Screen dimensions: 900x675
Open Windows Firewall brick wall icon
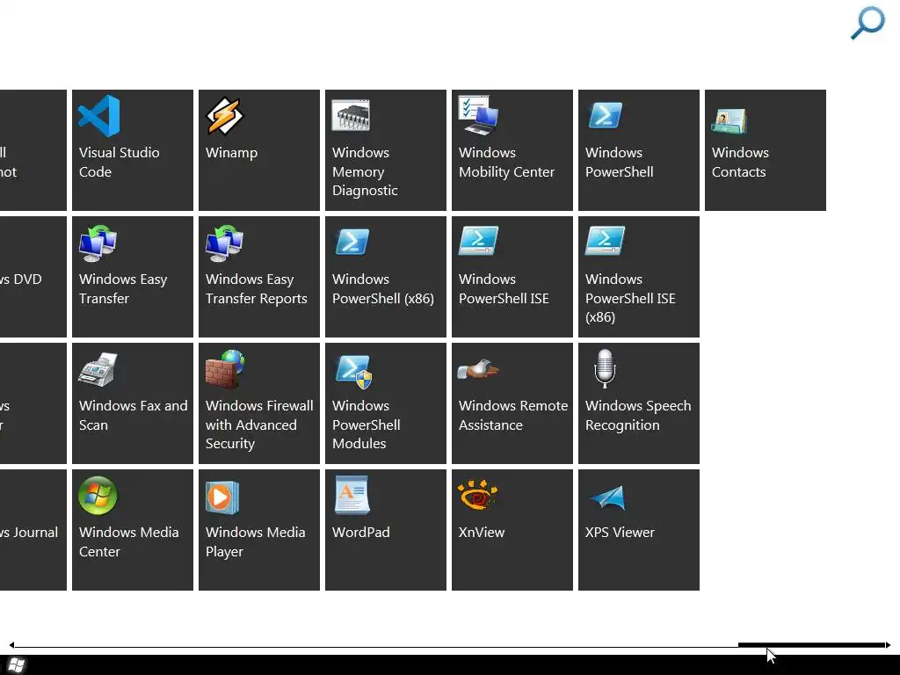pos(225,369)
